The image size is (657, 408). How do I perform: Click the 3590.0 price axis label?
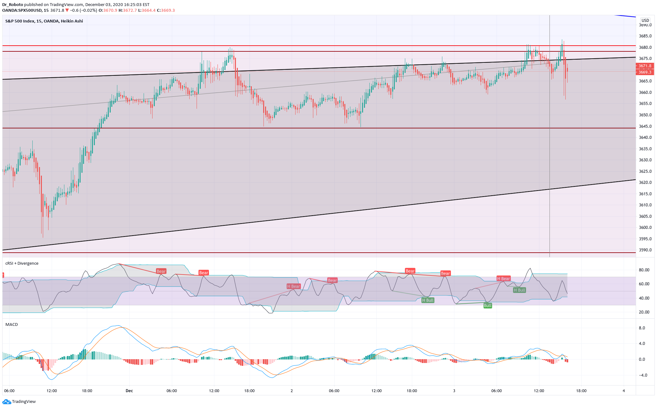pos(645,250)
